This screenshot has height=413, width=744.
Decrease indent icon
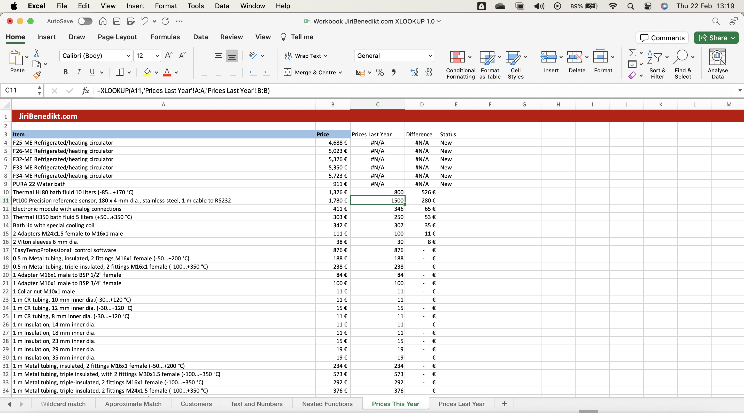click(x=253, y=72)
